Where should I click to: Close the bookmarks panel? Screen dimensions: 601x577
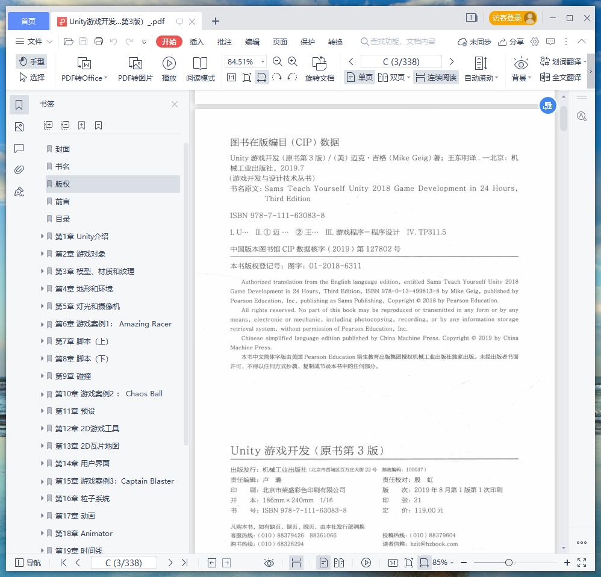pyautogui.click(x=175, y=104)
